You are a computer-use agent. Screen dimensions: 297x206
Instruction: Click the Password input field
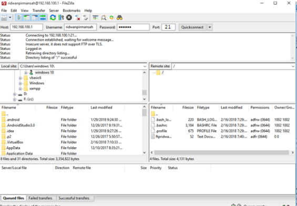[x=133, y=27]
